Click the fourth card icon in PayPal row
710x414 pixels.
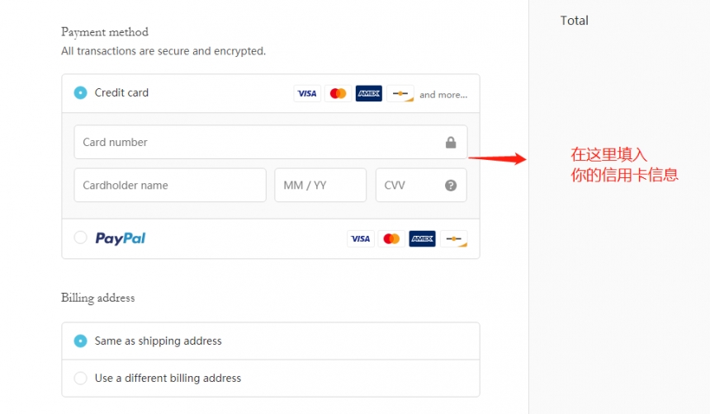click(453, 238)
